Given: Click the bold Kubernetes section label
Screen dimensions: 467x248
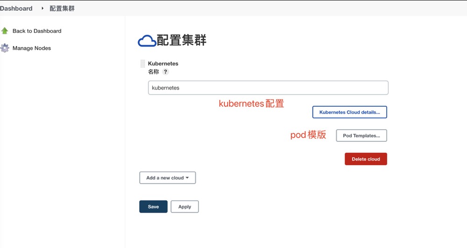Looking at the screenshot, I should [x=163, y=63].
